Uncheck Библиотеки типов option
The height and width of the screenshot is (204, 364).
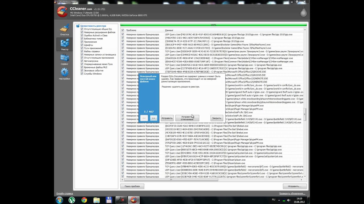point(82,39)
